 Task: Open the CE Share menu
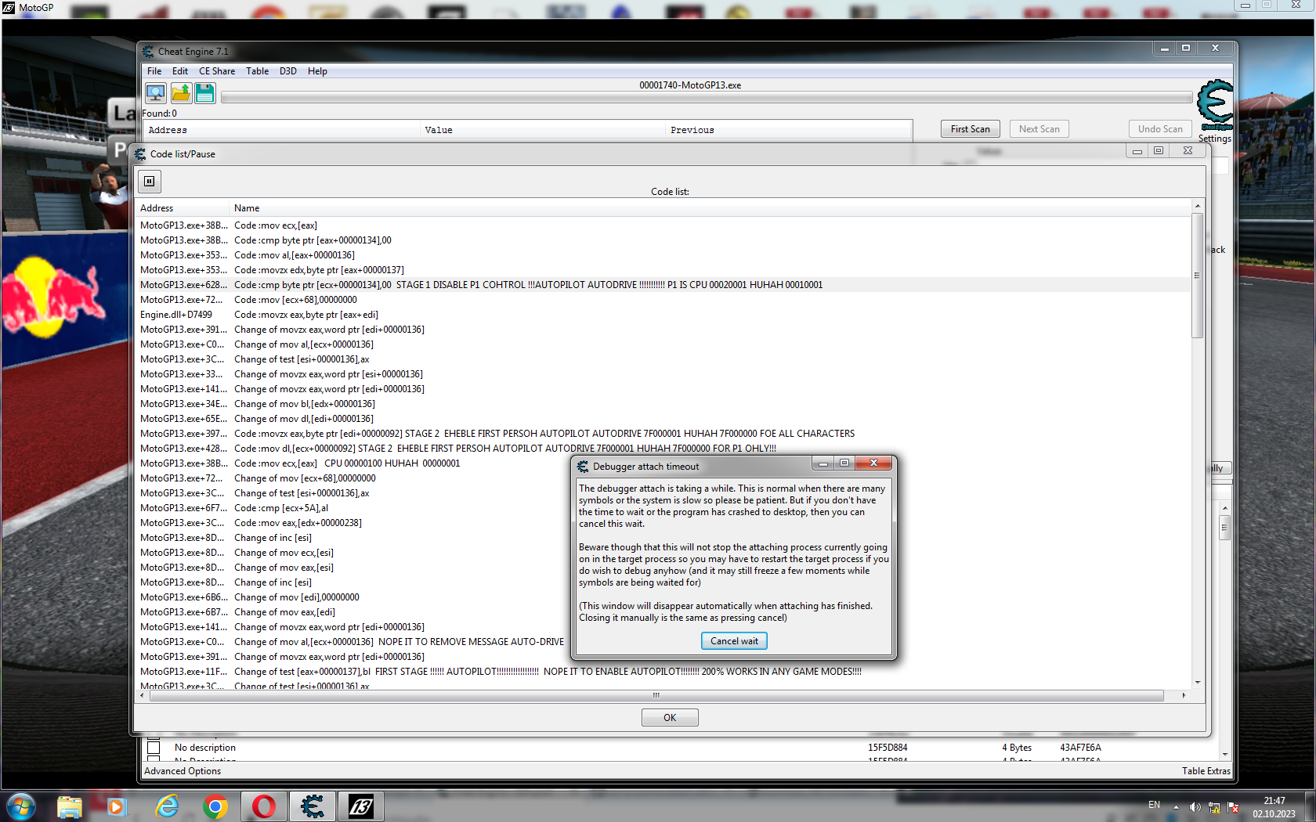[217, 71]
